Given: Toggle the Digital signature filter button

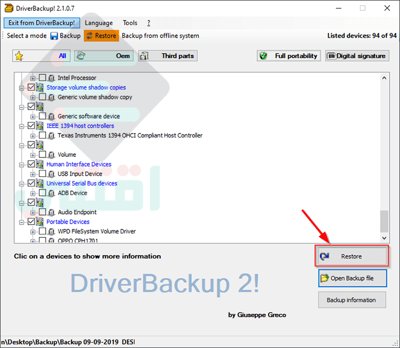Looking at the screenshot, I should pyautogui.click(x=357, y=56).
